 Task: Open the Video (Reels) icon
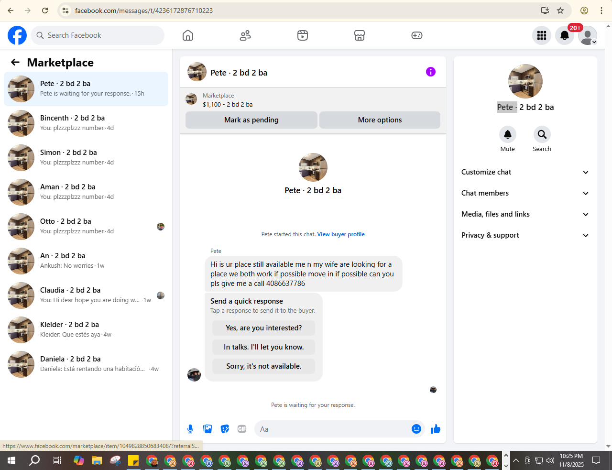tap(303, 35)
